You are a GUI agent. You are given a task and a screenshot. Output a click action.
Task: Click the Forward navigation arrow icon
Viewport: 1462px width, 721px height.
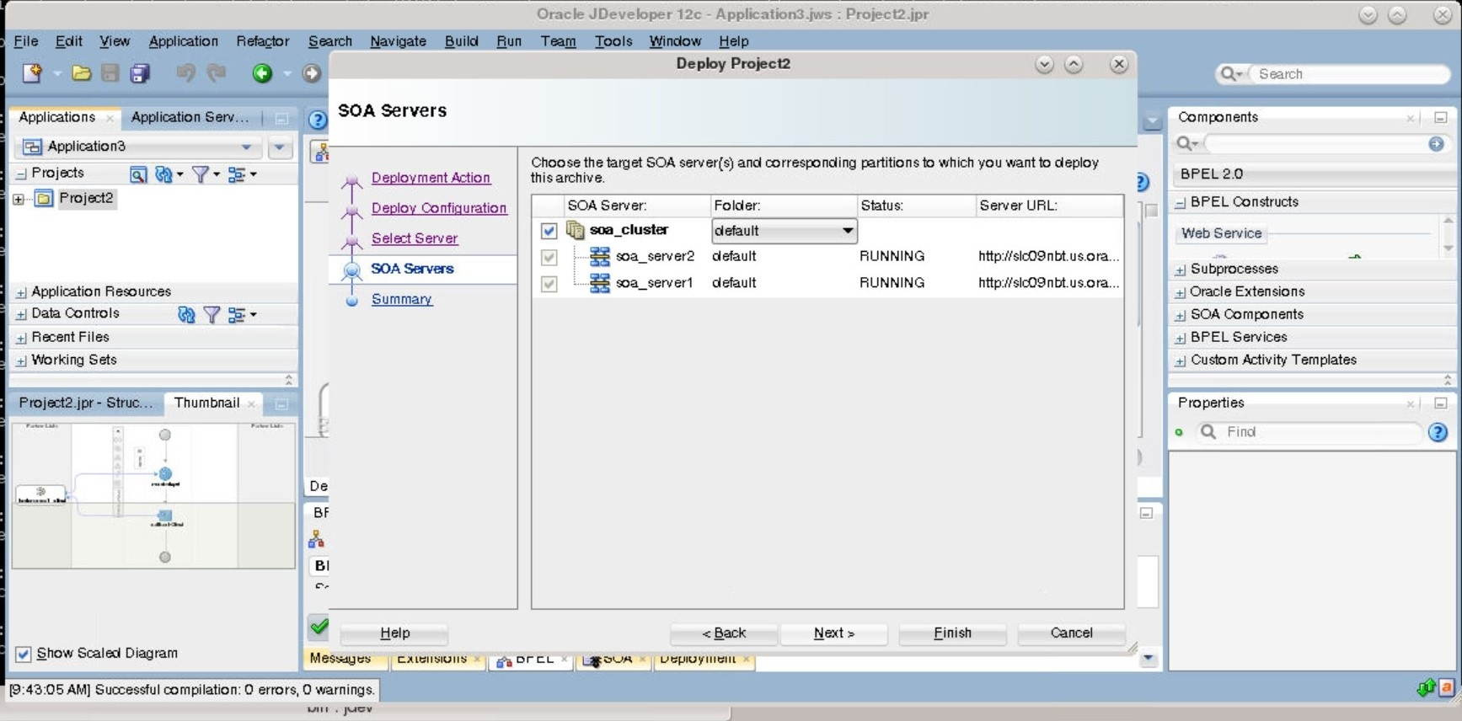coord(312,73)
